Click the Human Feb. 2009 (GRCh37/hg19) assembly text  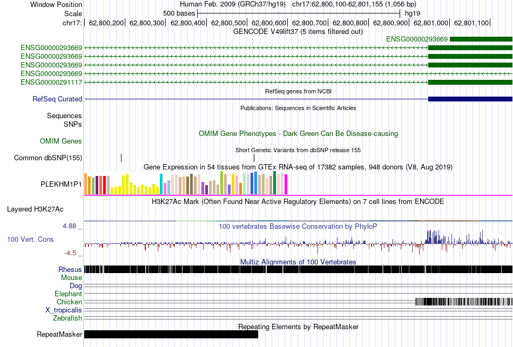[x=233, y=4]
